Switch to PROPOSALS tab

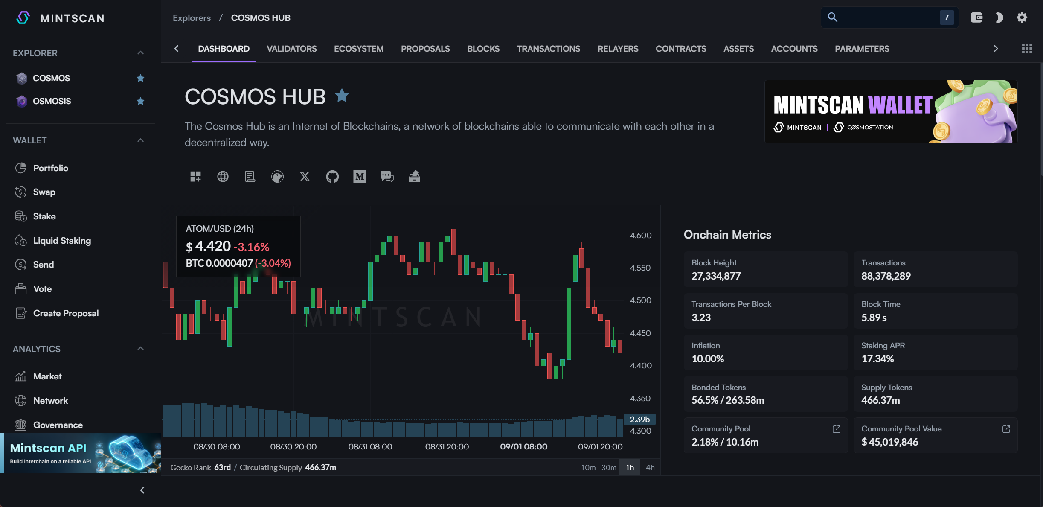pos(425,49)
